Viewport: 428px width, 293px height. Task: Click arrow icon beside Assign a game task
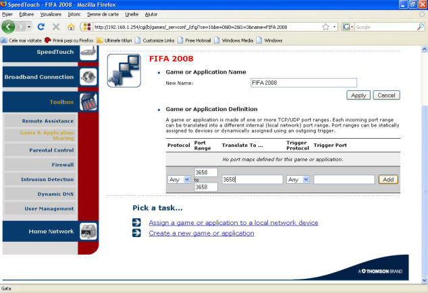click(x=136, y=222)
